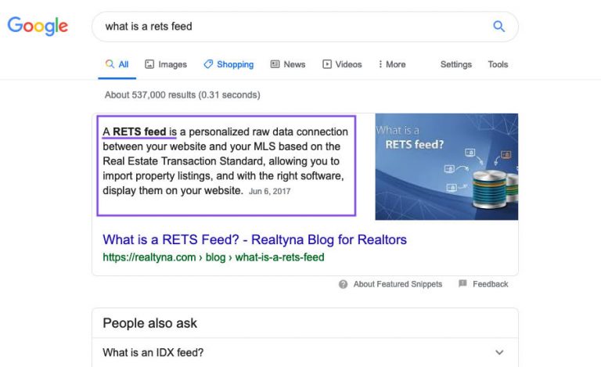This screenshot has height=367, width=601.
Task: Open About Featured Snippets link
Action: tap(398, 284)
